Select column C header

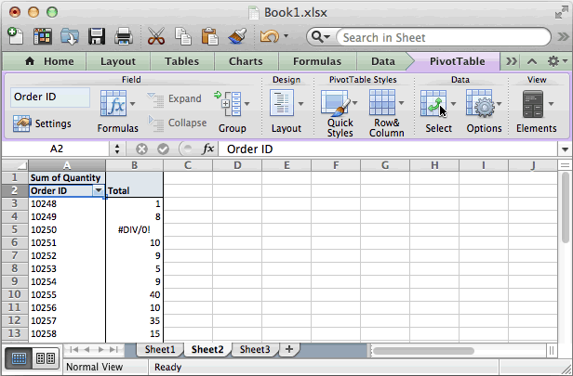188,165
